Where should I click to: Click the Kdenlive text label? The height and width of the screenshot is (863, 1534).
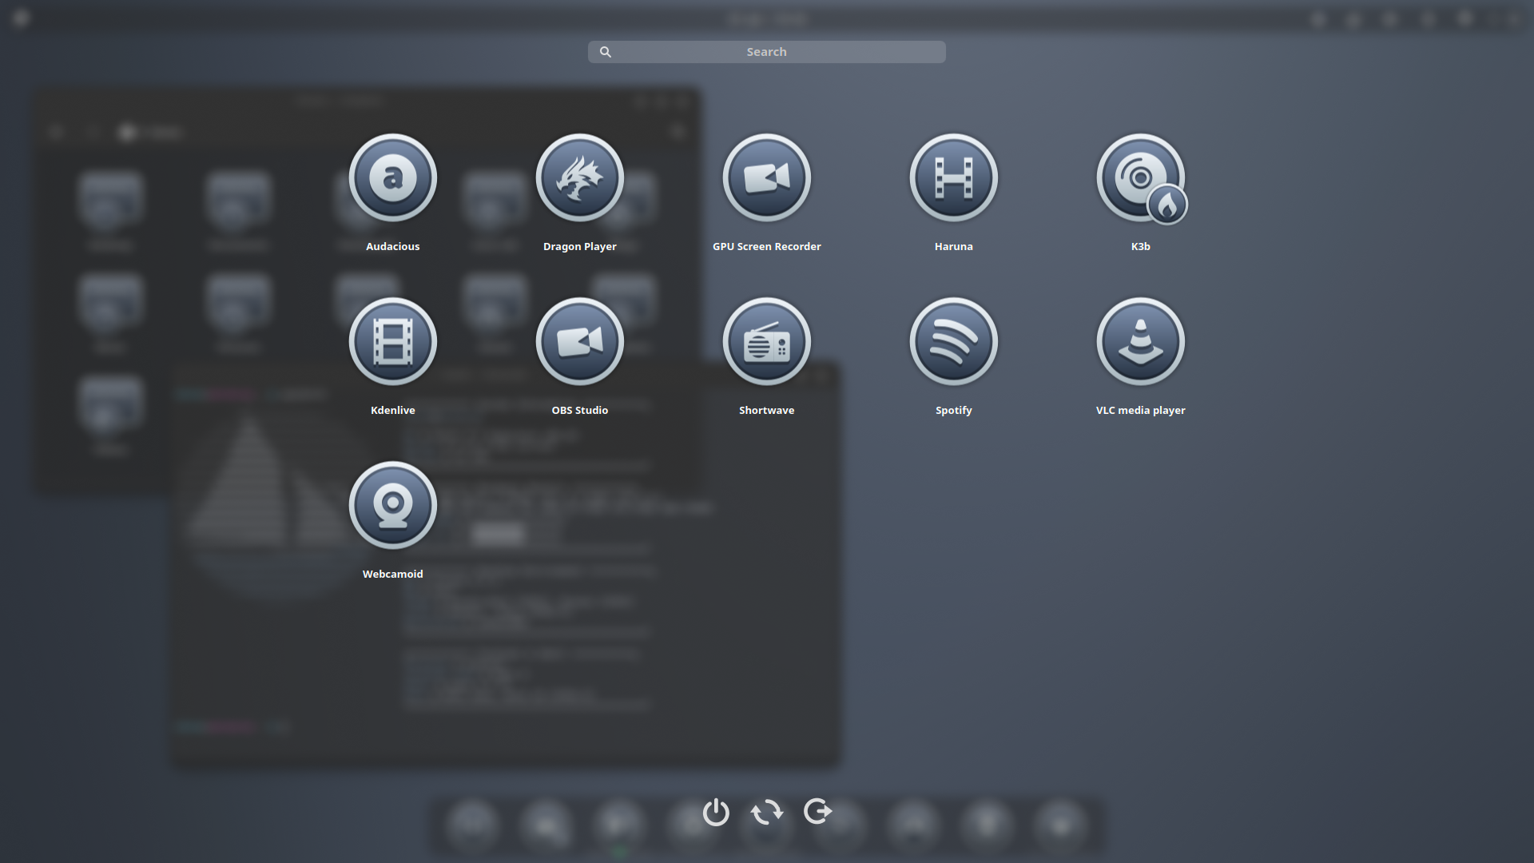(x=392, y=410)
